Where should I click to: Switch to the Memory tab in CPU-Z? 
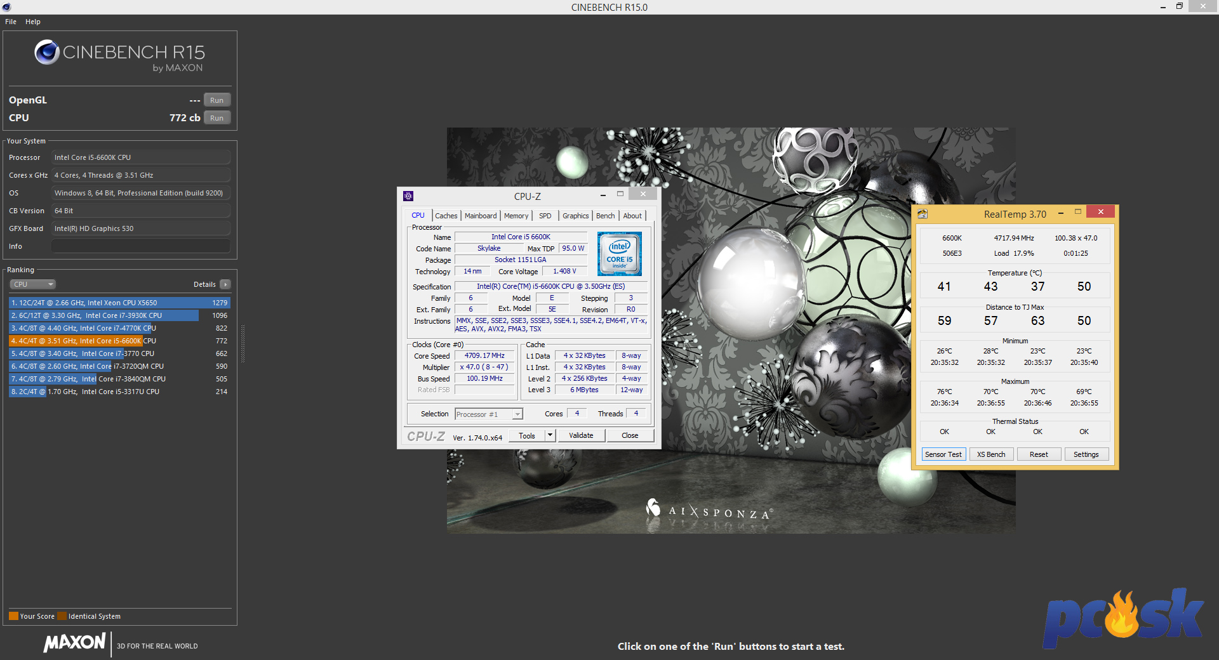click(516, 216)
